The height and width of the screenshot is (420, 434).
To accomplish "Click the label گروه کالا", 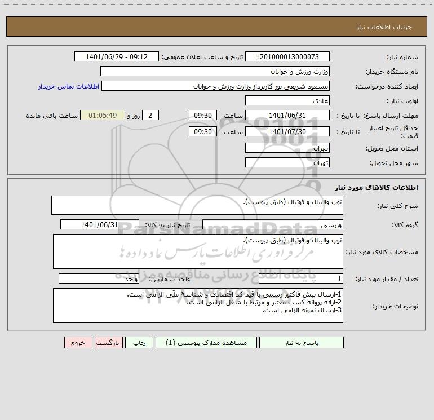I will click(x=405, y=225).
